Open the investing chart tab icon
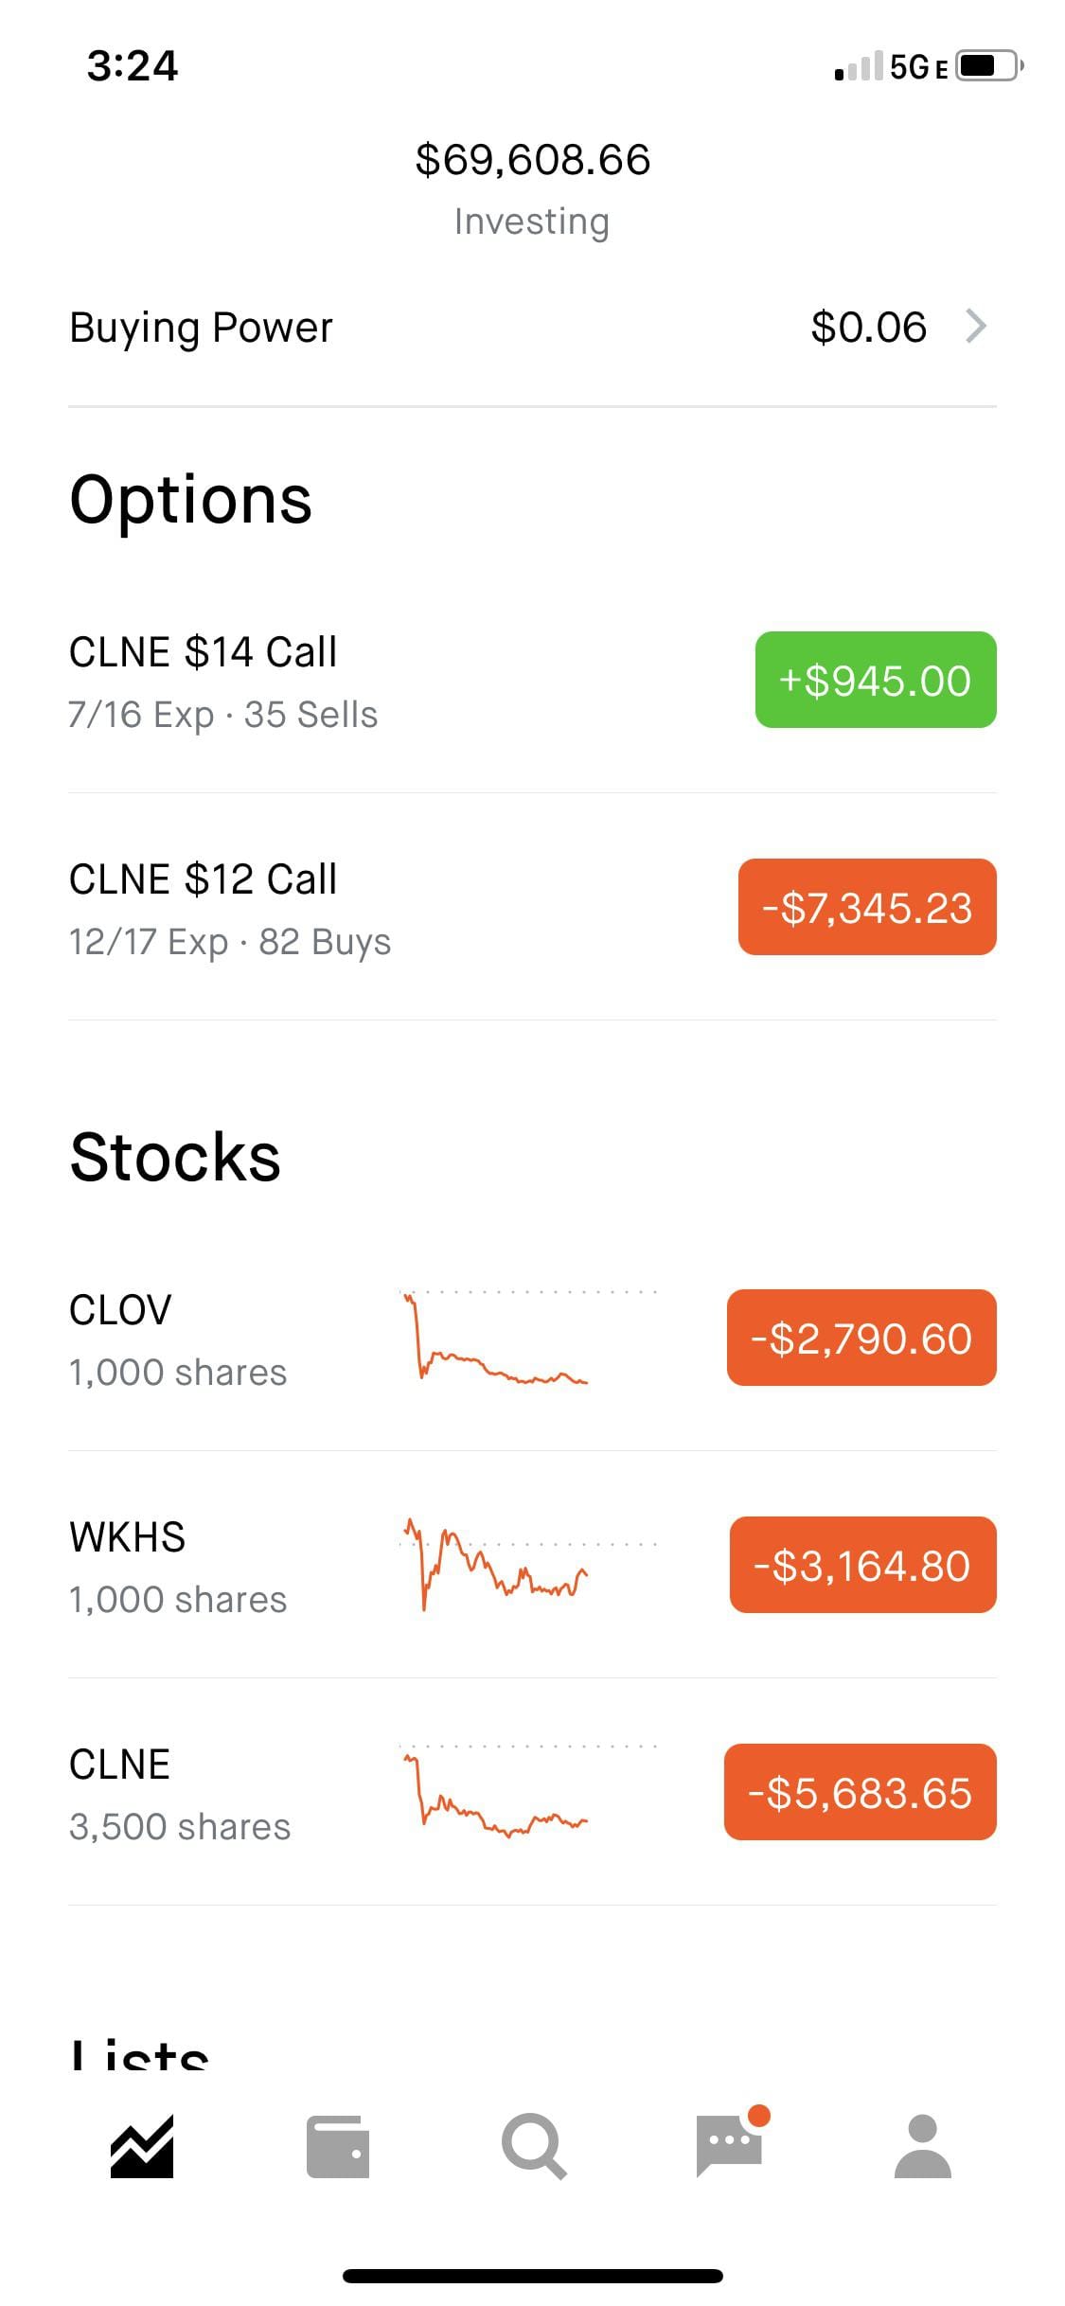1065x2306 pixels. (142, 2146)
